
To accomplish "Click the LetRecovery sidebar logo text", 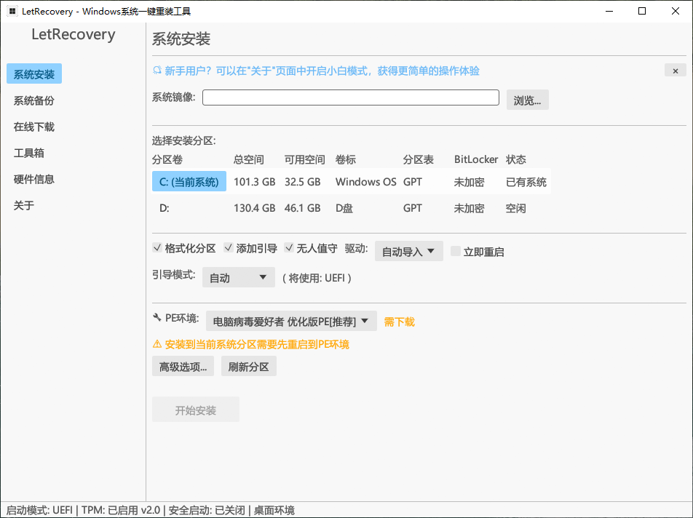I will pyautogui.click(x=74, y=34).
